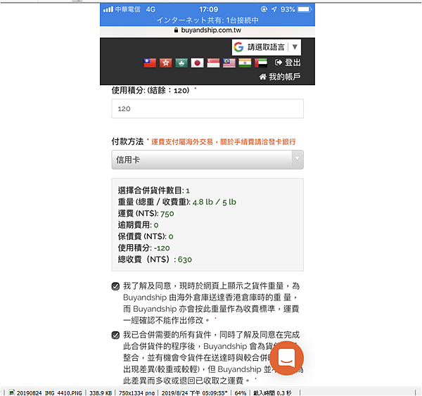Click the 20190824_IMG_4410.PNG filename in status bar
The width and height of the screenshot is (422, 396).
coord(49,392)
